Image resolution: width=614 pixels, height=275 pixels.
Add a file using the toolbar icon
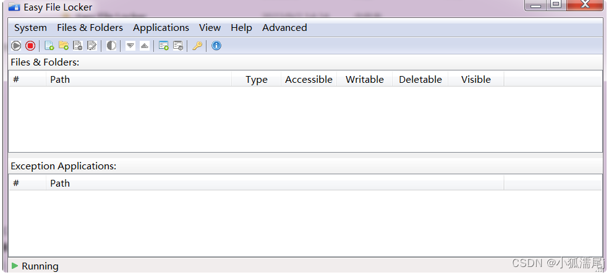49,46
